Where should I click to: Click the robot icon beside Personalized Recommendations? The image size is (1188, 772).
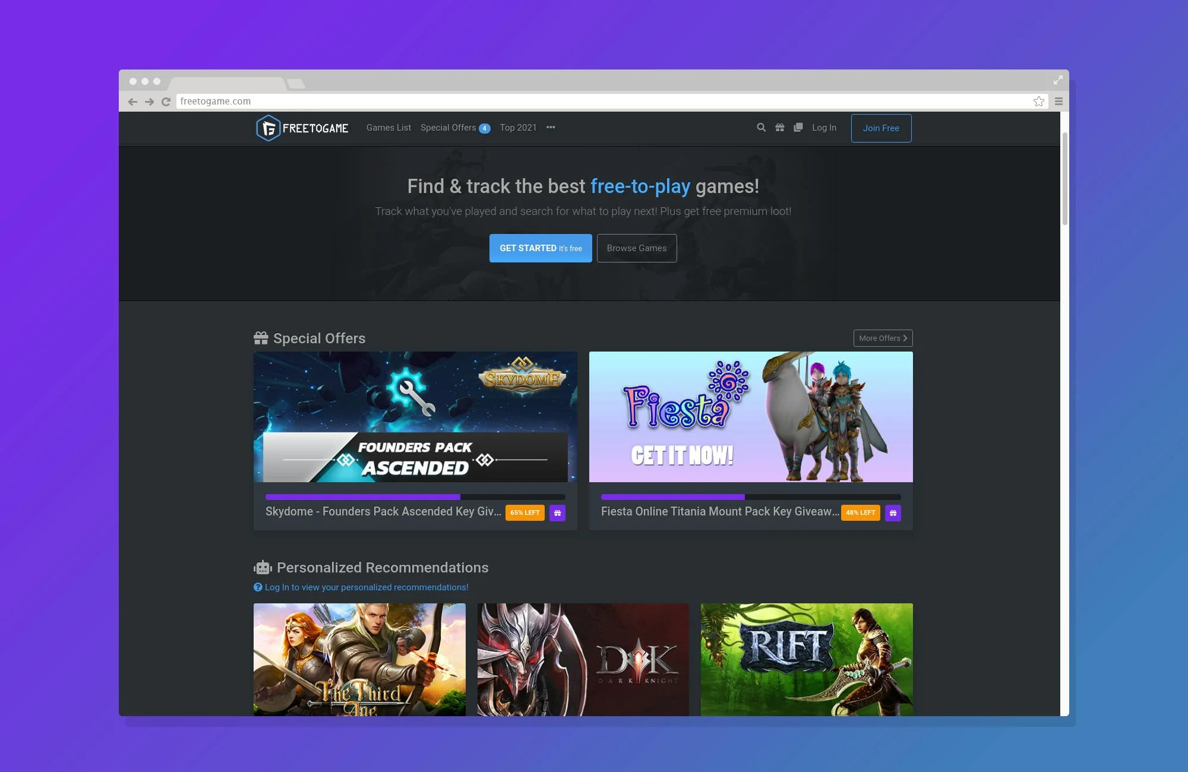coord(263,568)
